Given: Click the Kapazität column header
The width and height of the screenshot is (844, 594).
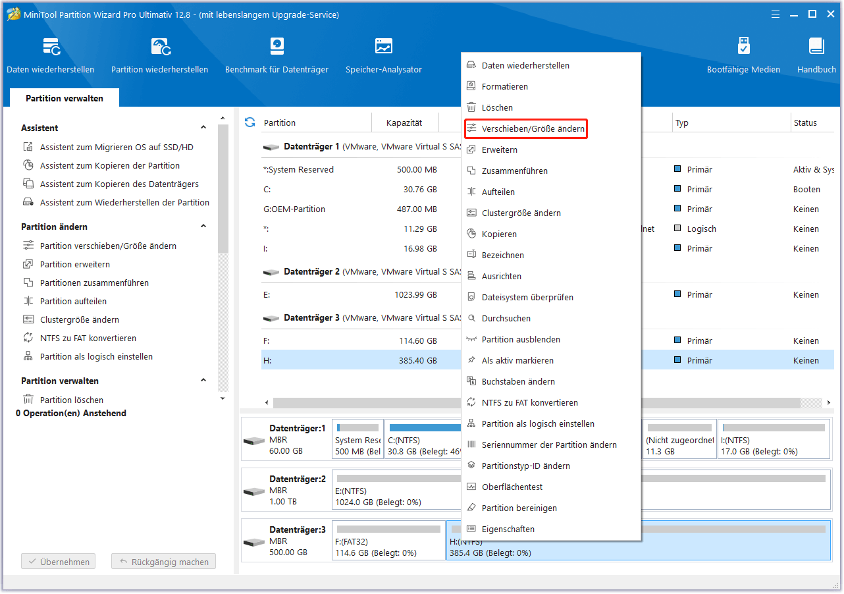Looking at the screenshot, I should [x=405, y=122].
